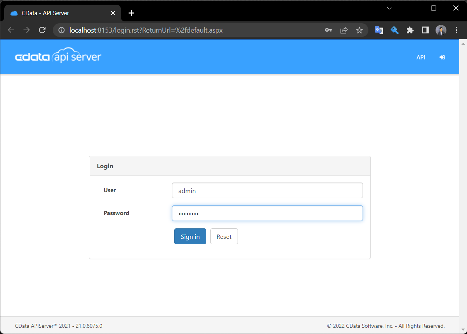This screenshot has height=334, width=467.
Task: Click the browser forward arrow
Action: click(x=26, y=30)
